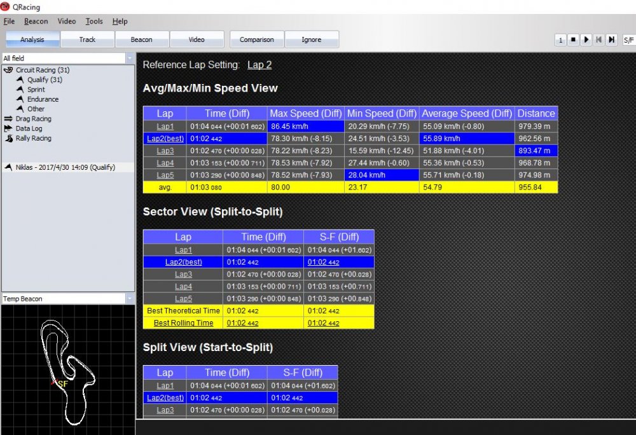This screenshot has width=636, height=435.
Task: Click the Drag Racing arrows icon
Action: click(x=9, y=119)
